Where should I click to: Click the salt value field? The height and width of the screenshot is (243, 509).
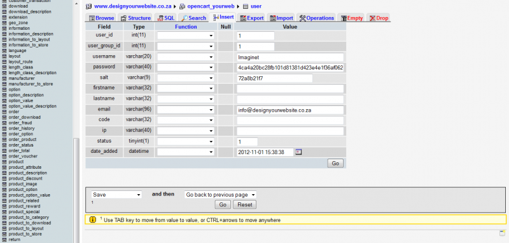coord(275,78)
